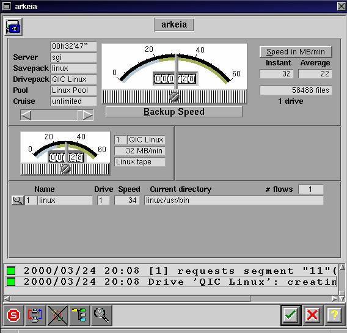Cancel with the red X button
This screenshot has height=333, width=347.
pos(312,315)
